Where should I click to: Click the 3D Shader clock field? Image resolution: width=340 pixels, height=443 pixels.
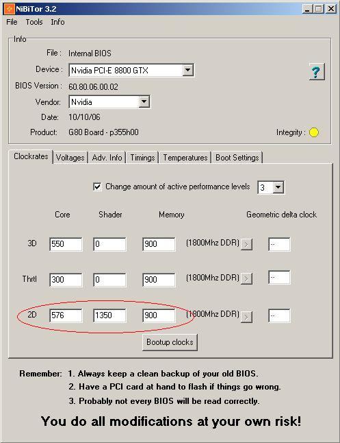pos(109,244)
